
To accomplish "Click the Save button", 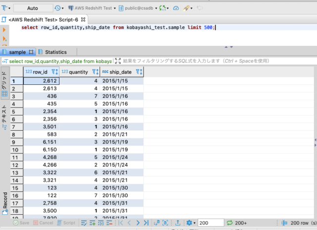I will tap(21, 223).
